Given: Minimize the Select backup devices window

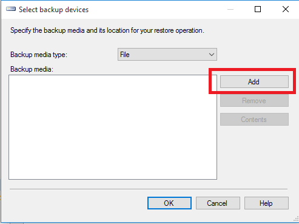Looking at the screenshot, I should point(230,9).
